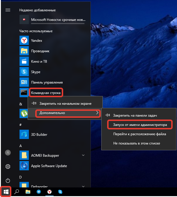Open the hamburger menu at top of Start

tap(8, 10)
